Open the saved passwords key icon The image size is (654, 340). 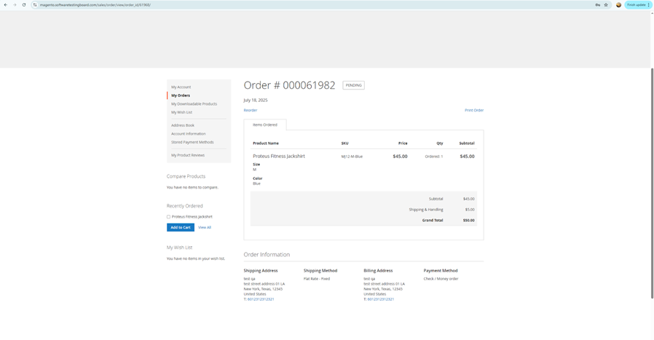click(x=597, y=5)
